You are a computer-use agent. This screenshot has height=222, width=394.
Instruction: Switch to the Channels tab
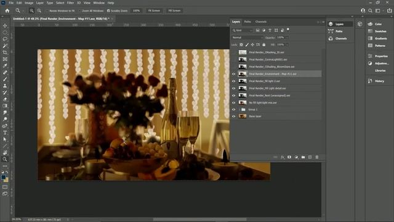coord(261,22)
